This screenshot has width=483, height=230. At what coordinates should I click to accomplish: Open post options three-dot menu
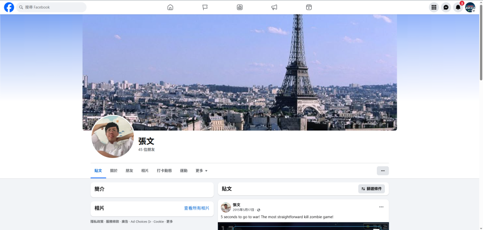(x=381, y=207)
